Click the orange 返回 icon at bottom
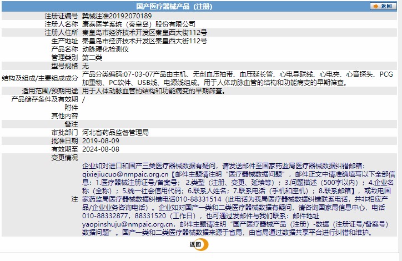 [199, 244]
